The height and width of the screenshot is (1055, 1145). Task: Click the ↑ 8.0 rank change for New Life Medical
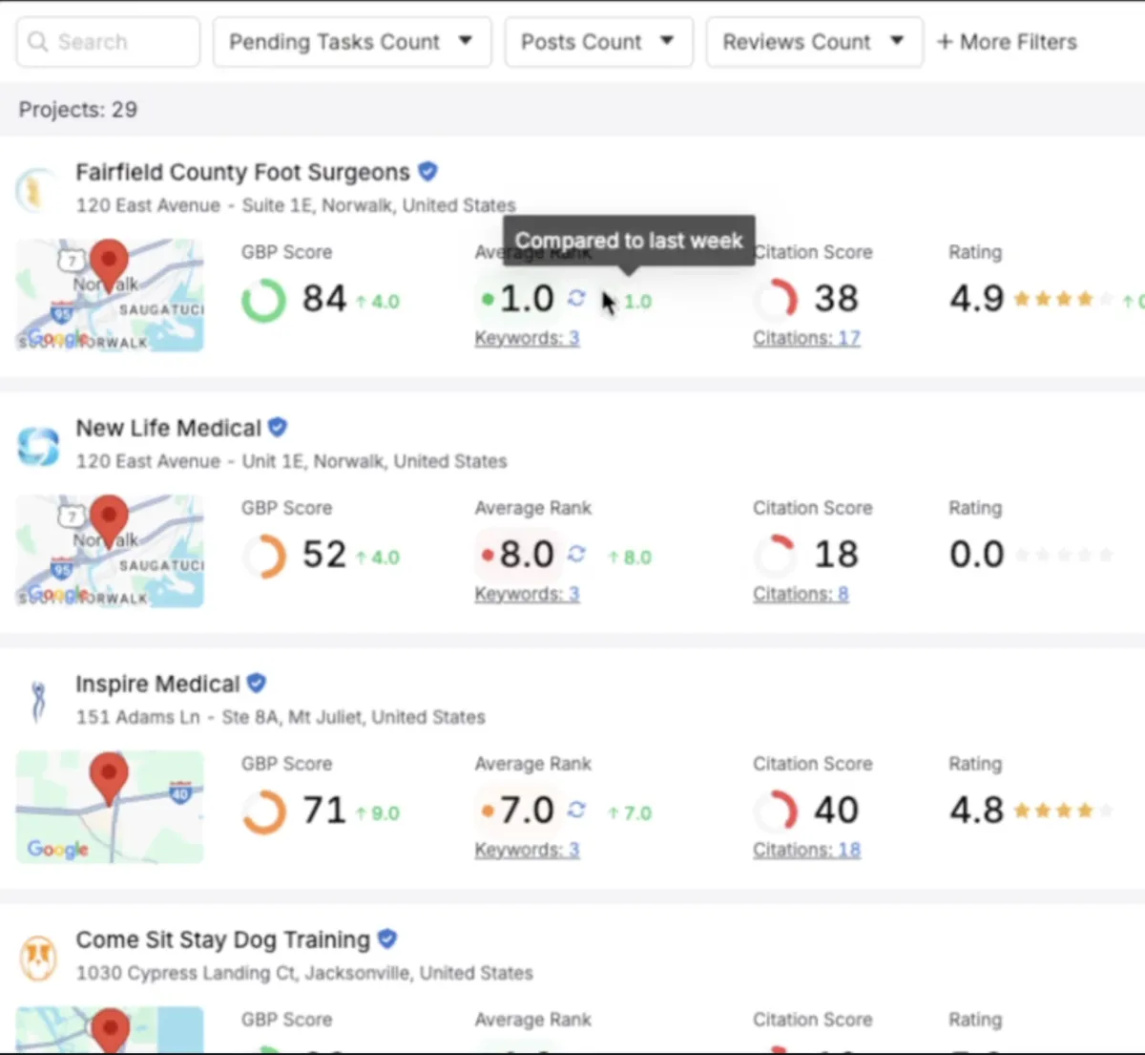point(630,558)
